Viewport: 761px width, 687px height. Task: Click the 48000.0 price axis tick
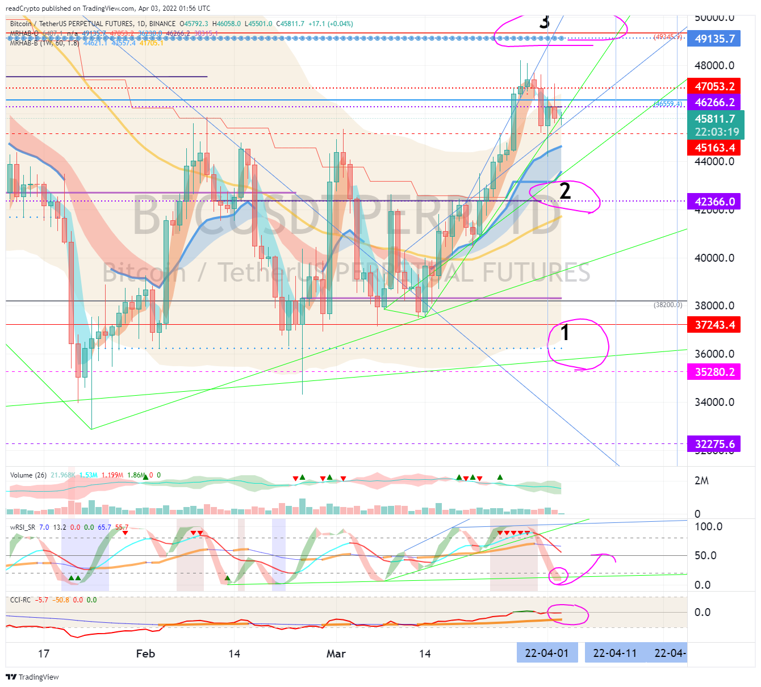pyautogui.click(x=714, y=65)
